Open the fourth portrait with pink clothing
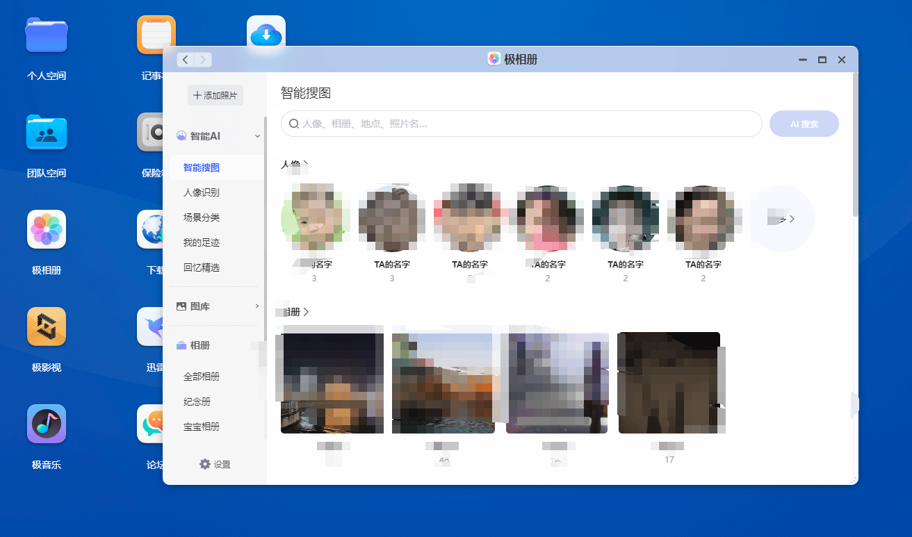 pyautogui.click(x=547, y=218)
